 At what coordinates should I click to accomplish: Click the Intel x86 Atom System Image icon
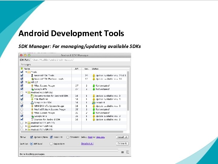click(x=32, y=109)
